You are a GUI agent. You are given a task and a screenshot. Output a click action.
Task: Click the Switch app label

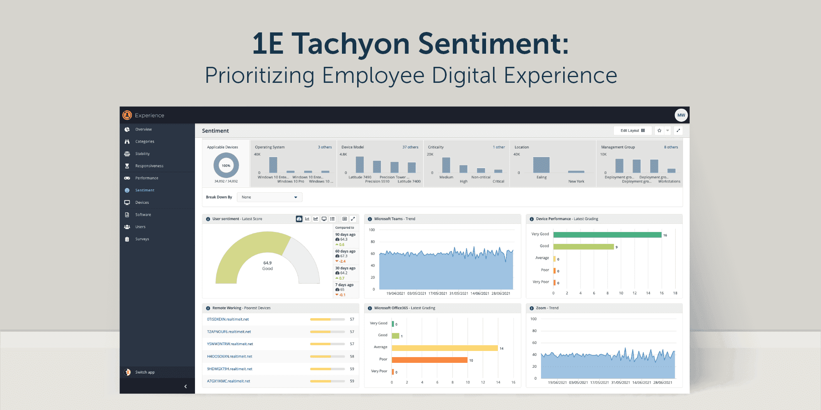145,372
